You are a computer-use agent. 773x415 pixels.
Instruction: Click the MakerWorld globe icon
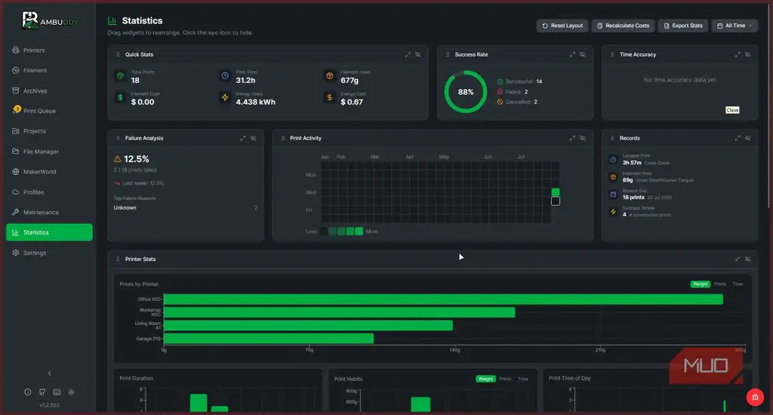click(x=15, y=171)
